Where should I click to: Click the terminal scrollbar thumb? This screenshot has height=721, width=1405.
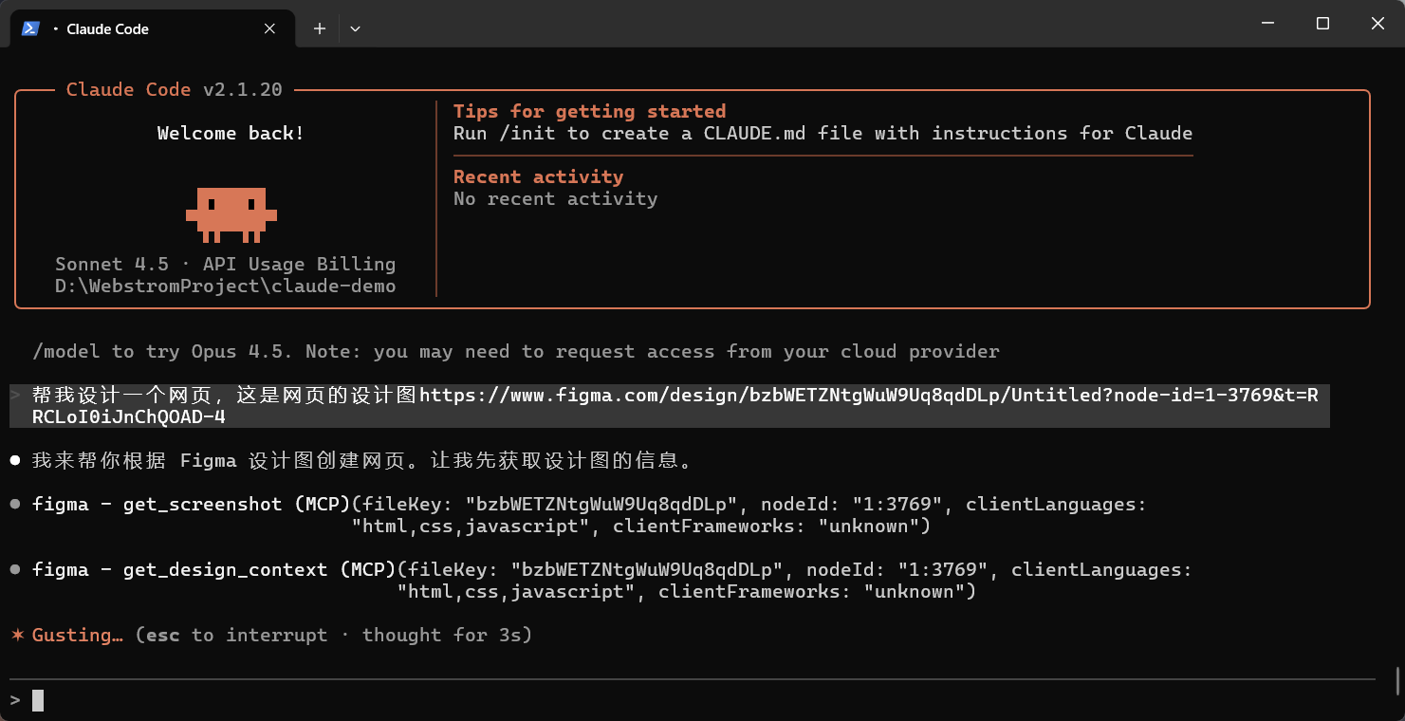pos(1396,680)
